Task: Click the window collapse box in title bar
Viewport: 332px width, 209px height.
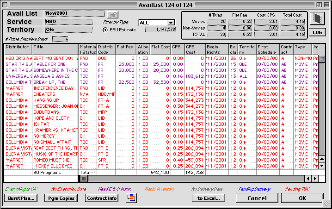Action: (326, 5)
